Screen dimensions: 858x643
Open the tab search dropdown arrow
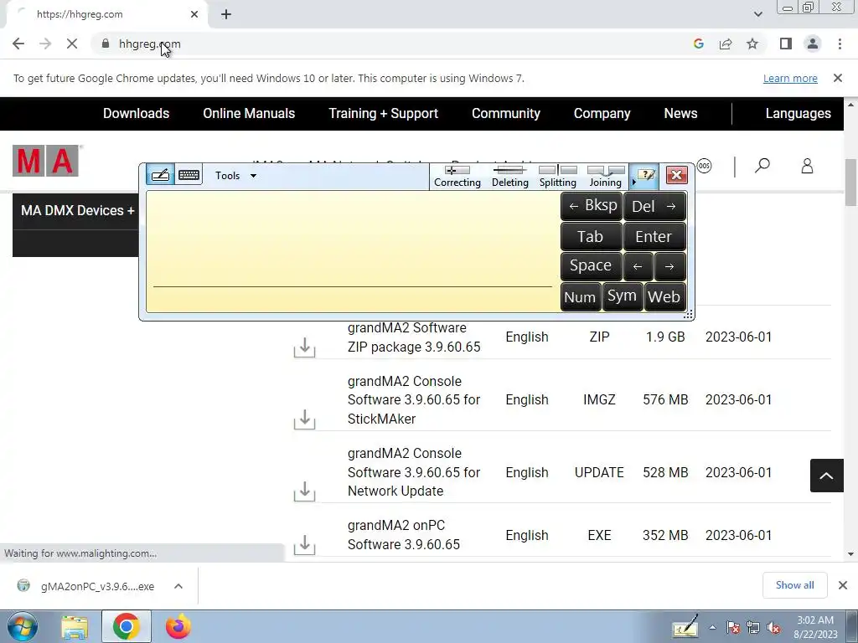[x=757, y=14]
